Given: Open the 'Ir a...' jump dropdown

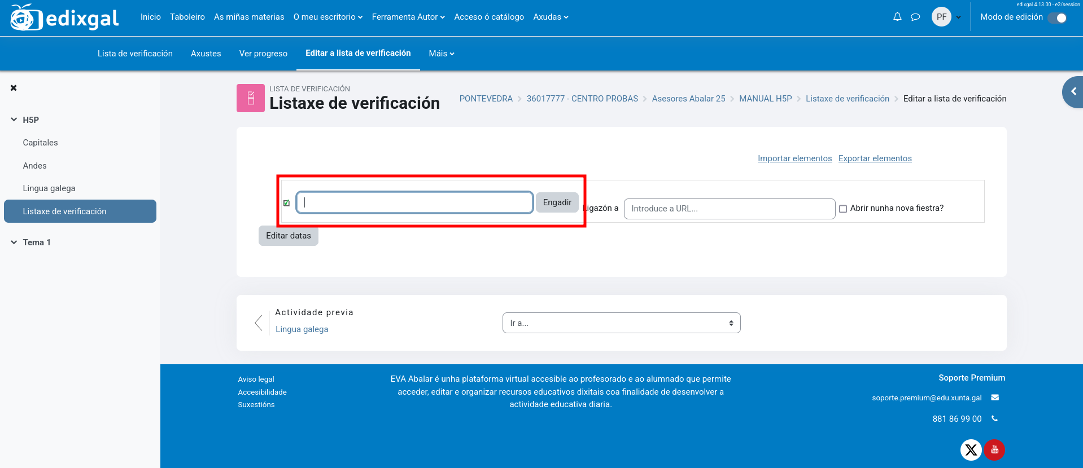Looking at the screenshot, I should (621, 323).
